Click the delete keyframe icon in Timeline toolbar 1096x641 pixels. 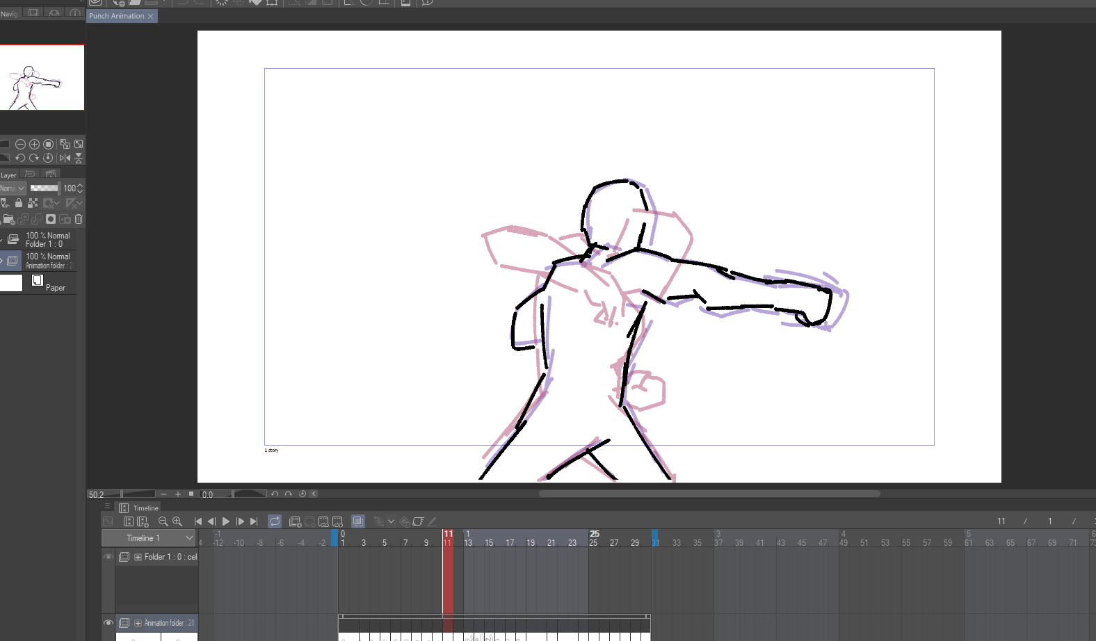click(x=405, y=521)
